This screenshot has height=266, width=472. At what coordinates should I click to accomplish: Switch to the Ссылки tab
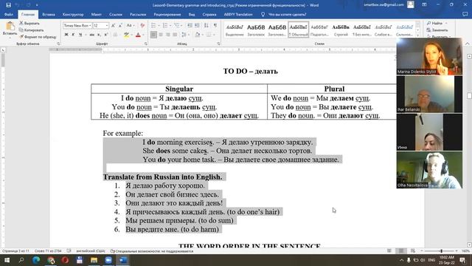click(x=116, y=14)
